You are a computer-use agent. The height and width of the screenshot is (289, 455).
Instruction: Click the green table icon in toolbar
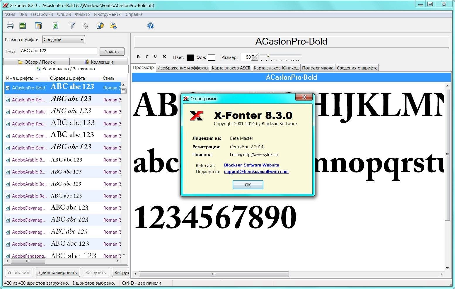coord(23,26)
